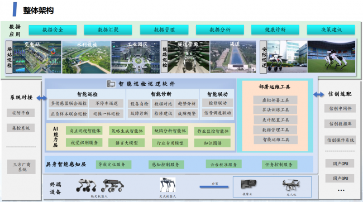Screen dimensions: 363x202
Task: Open the 水利设施 thumbnail
Action: [x=87, y=57]
